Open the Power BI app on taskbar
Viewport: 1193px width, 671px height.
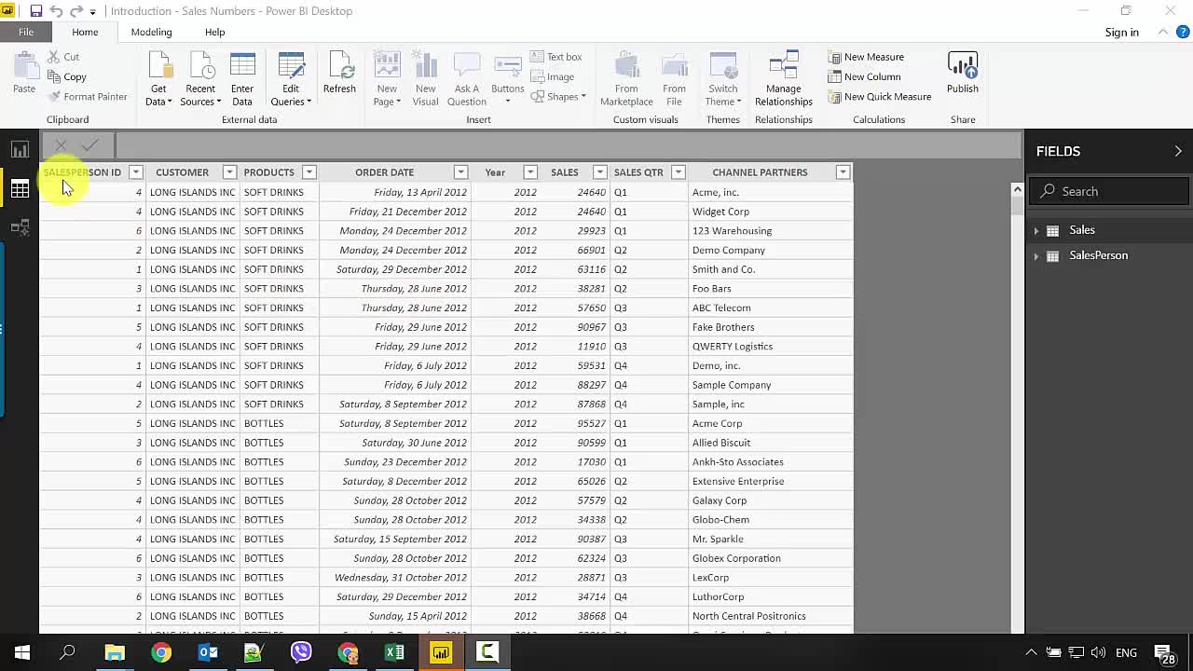coord(441,652)
